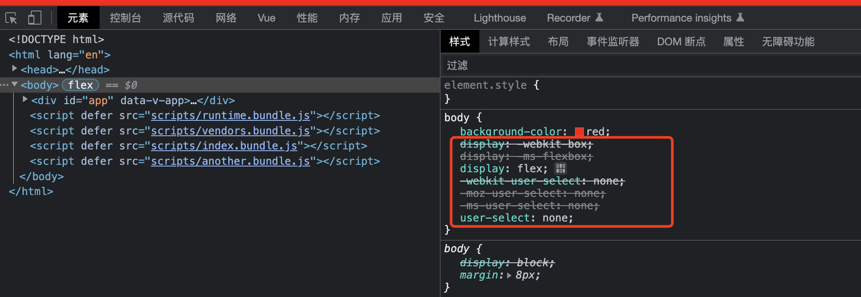
Task: Click the background-color property name
Action: [511, 131]
